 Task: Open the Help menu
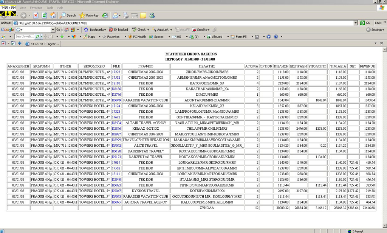pyautogui.click(x=60, y=8)
